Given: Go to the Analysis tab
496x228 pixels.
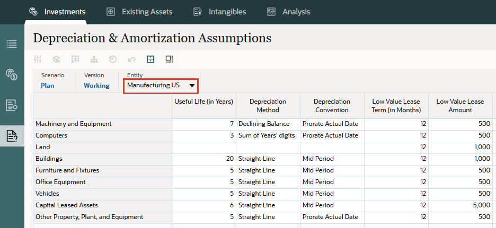Looking at the screenshot, I should (x=289, y=12).
